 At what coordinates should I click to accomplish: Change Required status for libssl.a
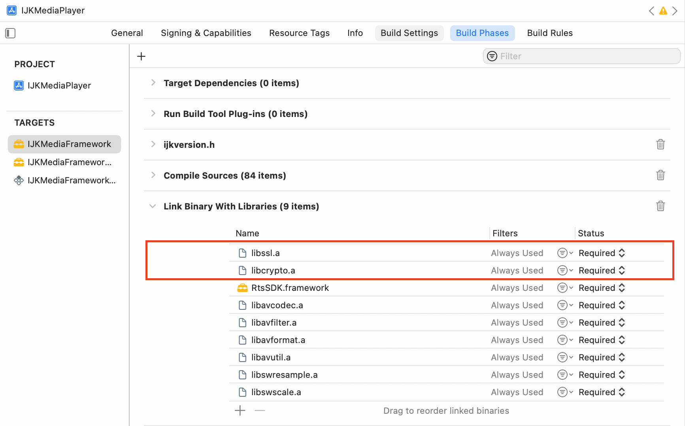[x=602, y=253]
